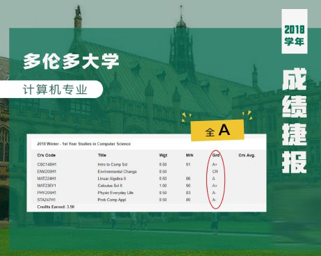Screen dimensions: 321x256
Task: Click course code 'MAT235Y1'
Action: tap(47, 186)
